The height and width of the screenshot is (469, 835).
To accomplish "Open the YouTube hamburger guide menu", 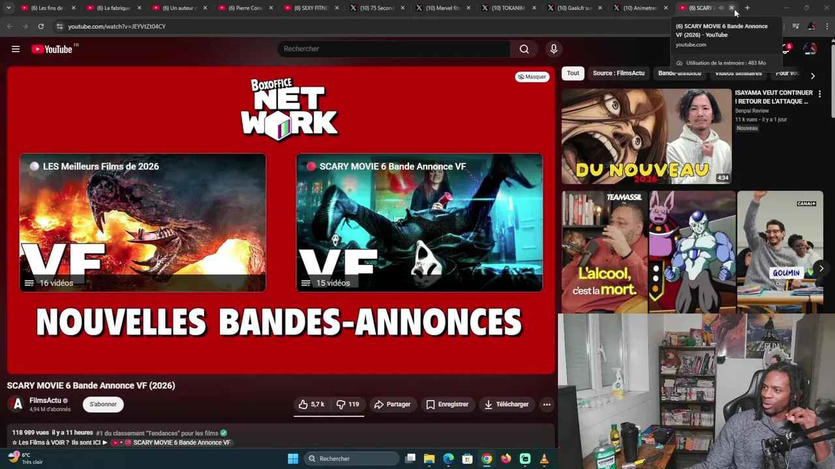I will pos(16,49).
